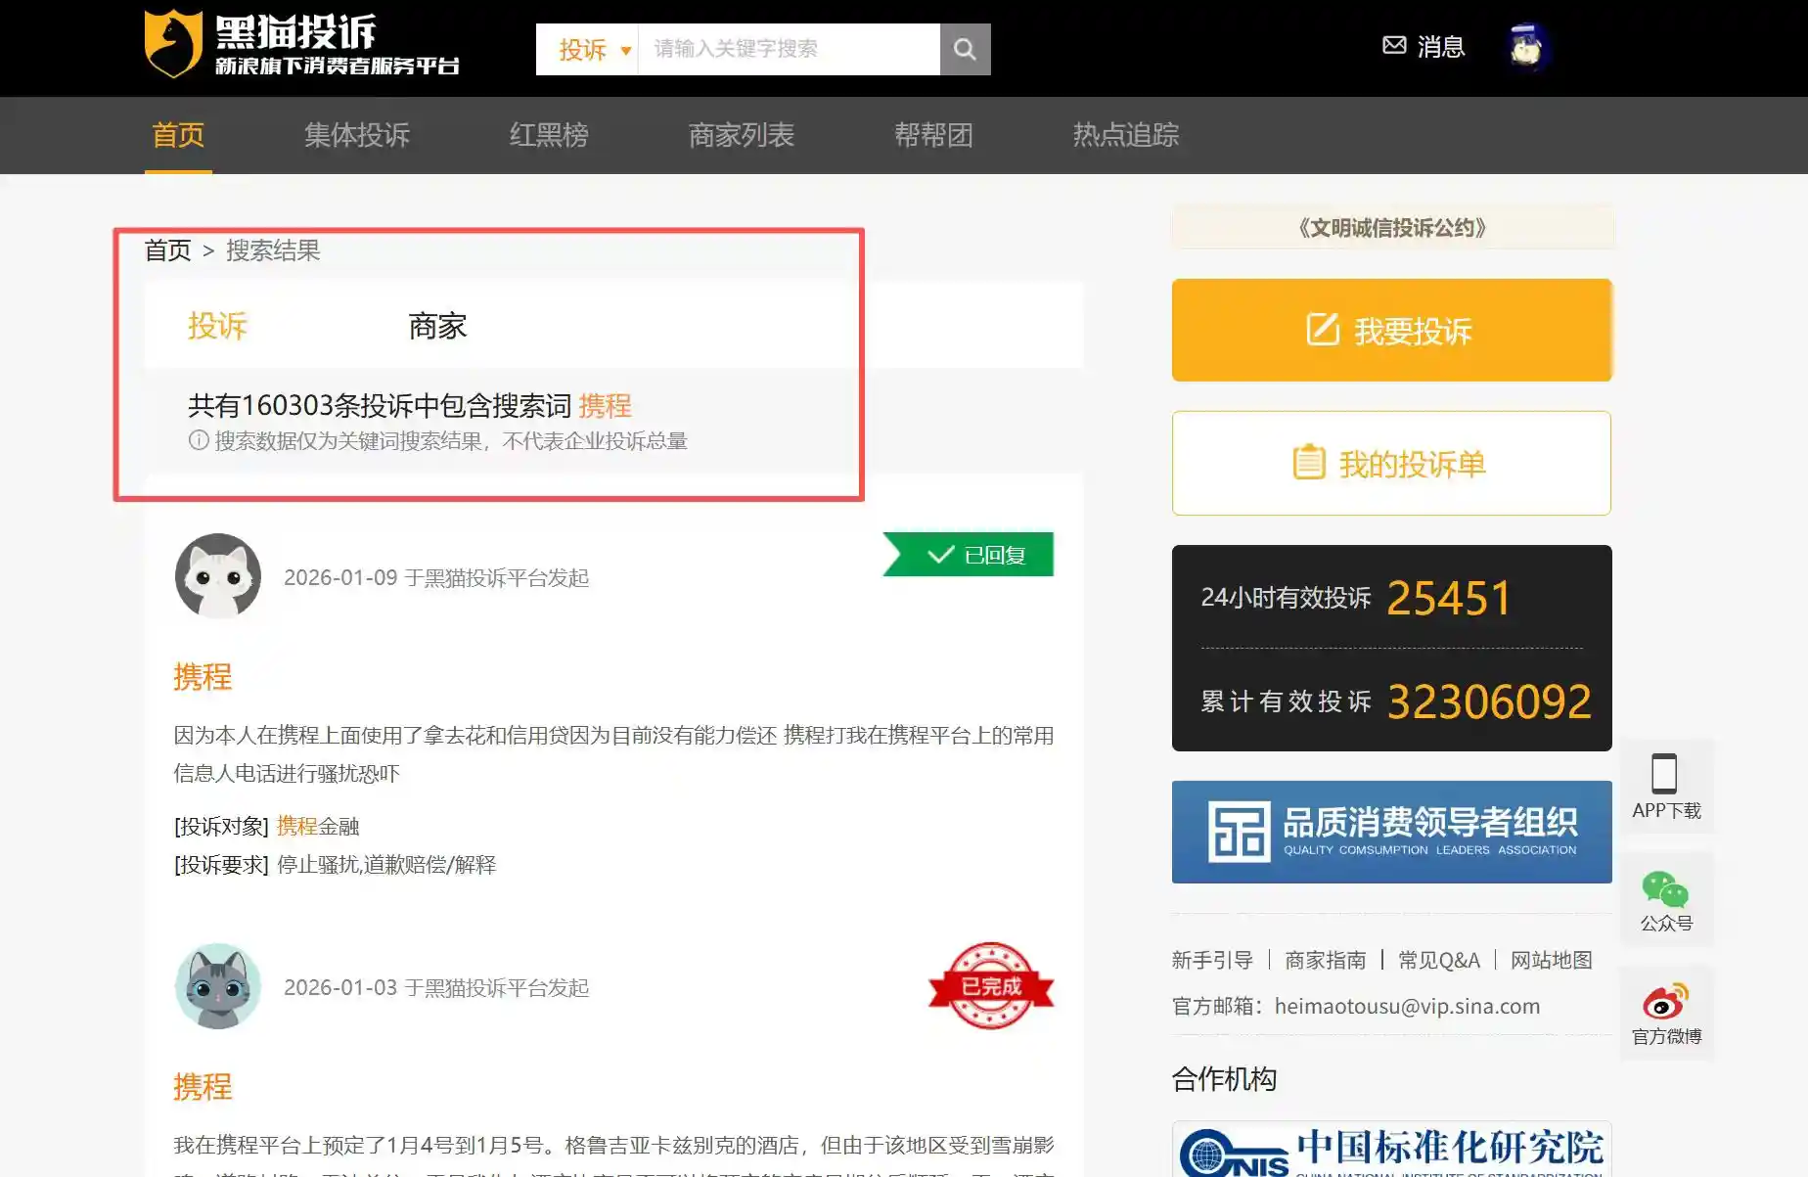The image size is (1808, 1177).
Task: Click the 官方微博 Weibo icon
Action: (1665, 1002)
